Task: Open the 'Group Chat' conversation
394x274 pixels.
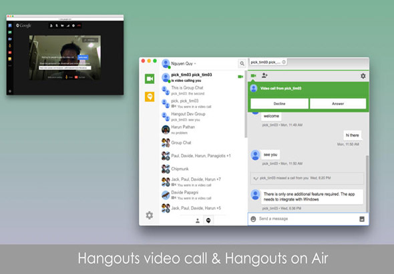Action: pyautogui.click(x=202, y=143)
